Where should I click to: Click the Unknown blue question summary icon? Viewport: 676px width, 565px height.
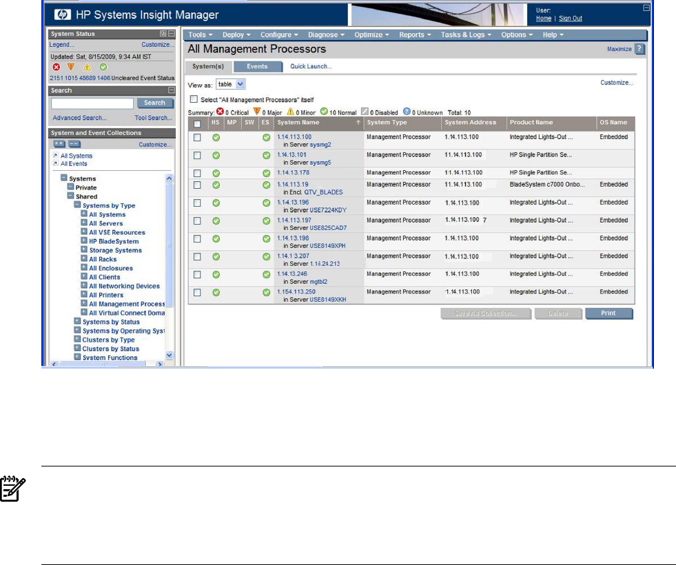[x=407, y=112]
